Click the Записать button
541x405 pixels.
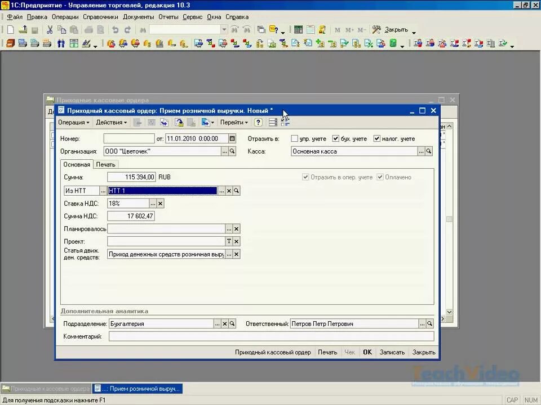[x=392, y=352]
